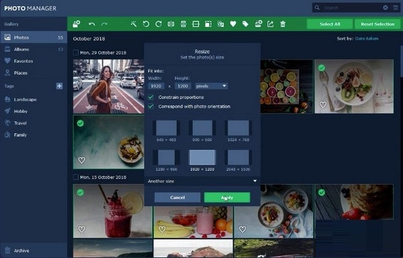Choose the 800 × 600 size preset
The image size is (403, 258).
tap(202, 131)
